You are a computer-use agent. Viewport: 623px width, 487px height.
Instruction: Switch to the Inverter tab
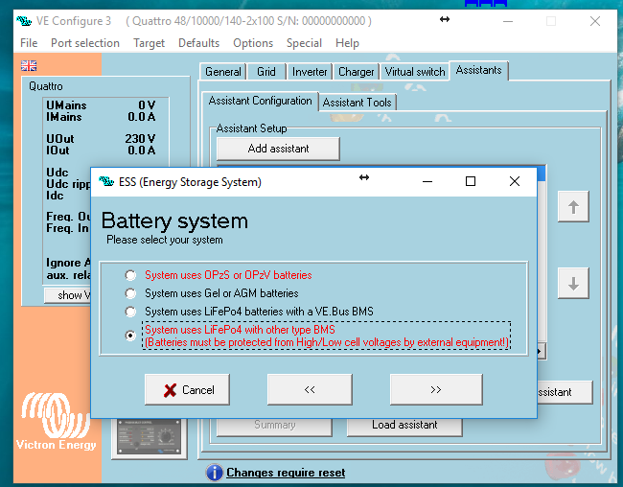[x=310, y=72]
